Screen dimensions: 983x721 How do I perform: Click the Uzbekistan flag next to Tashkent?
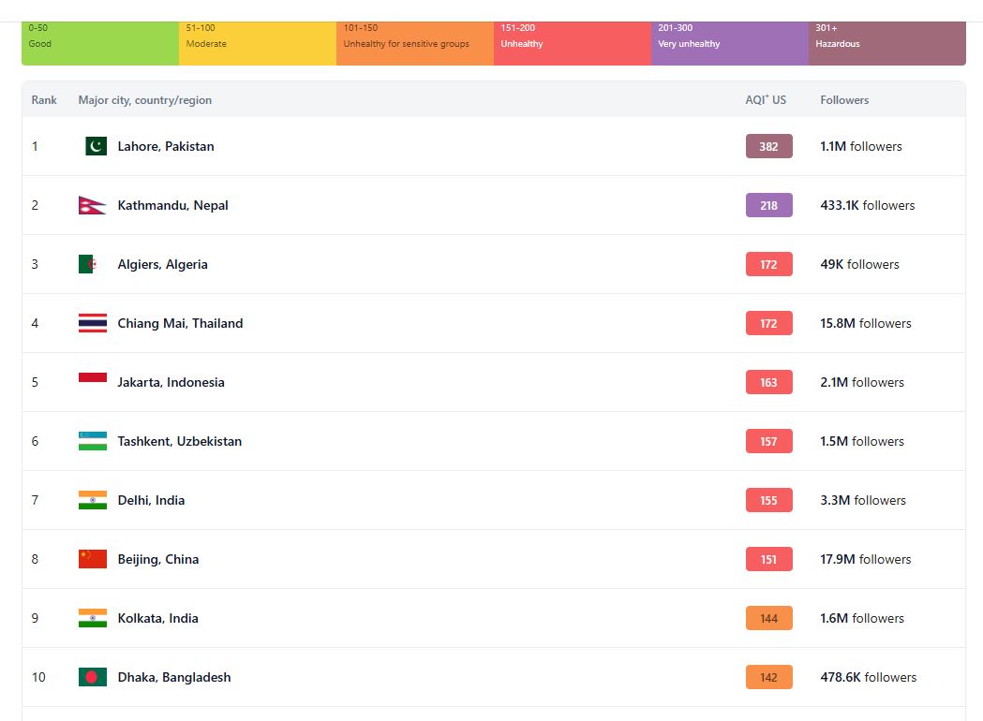[92, 441]
